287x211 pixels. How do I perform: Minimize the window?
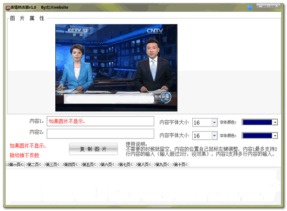(x=261, y=6)
